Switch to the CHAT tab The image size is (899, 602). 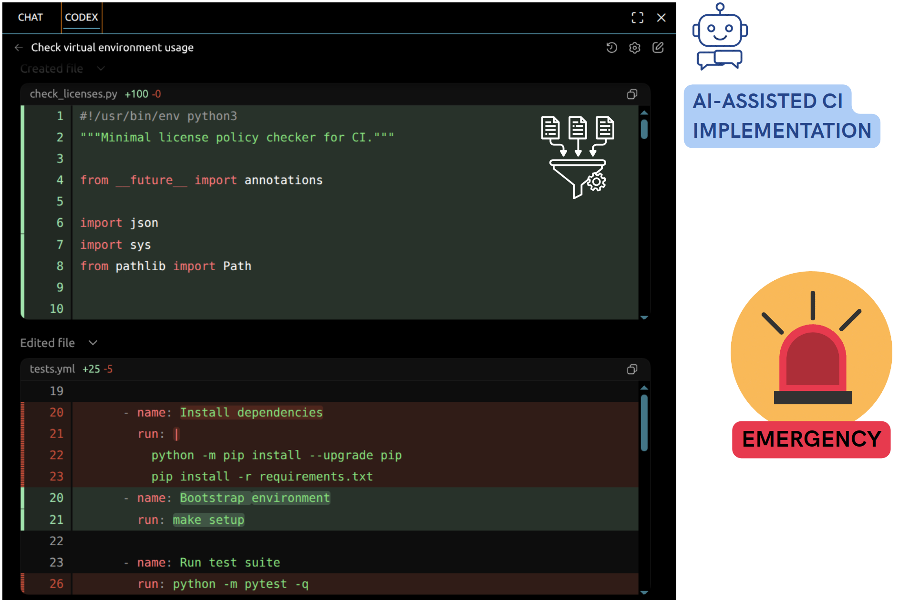click(x=31, y=18)
